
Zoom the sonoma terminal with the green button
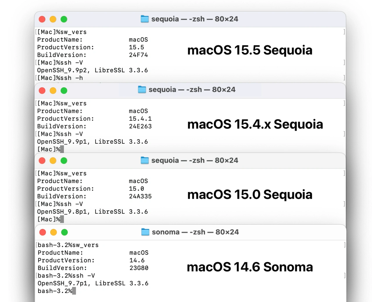tap(65, 232)
